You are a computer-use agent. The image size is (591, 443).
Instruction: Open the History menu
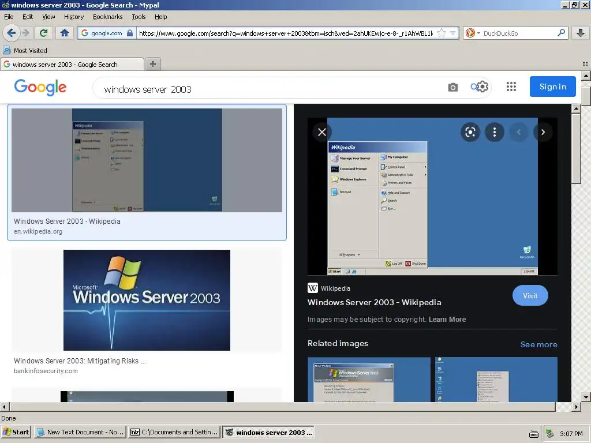(74, 17)
